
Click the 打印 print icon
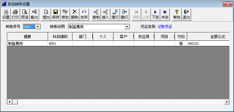tap(15, 14)
